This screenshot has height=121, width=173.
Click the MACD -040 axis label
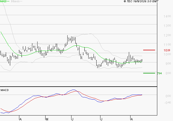(167, 103)
